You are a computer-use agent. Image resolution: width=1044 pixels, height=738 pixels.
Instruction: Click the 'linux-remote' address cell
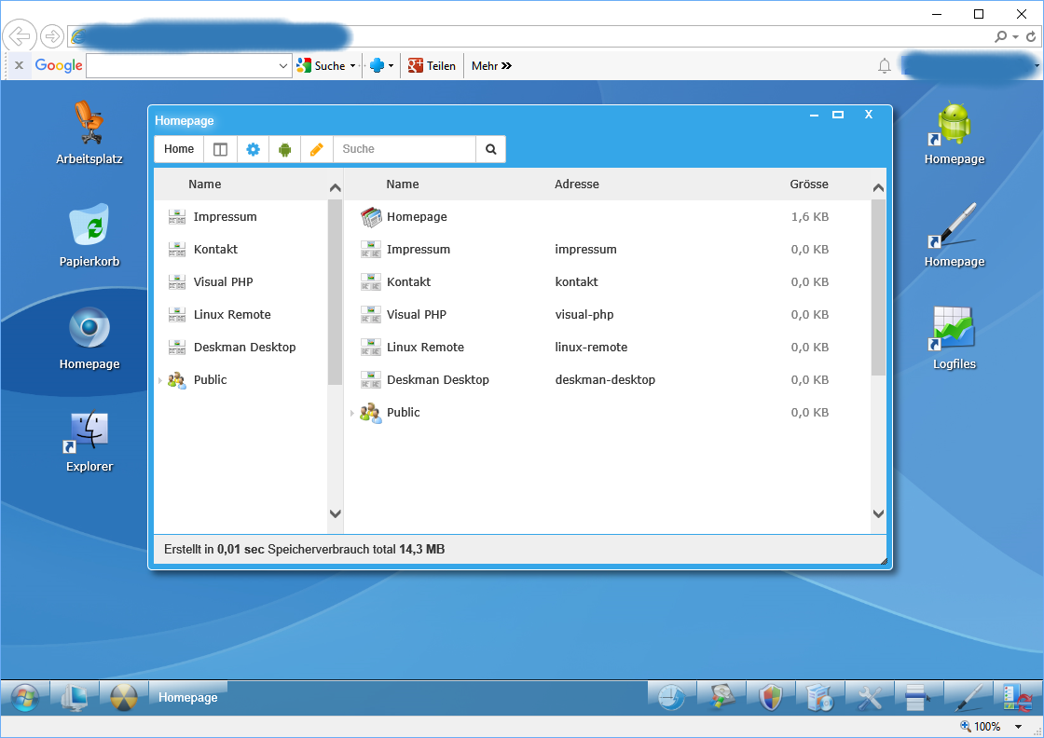pos(591,347)
